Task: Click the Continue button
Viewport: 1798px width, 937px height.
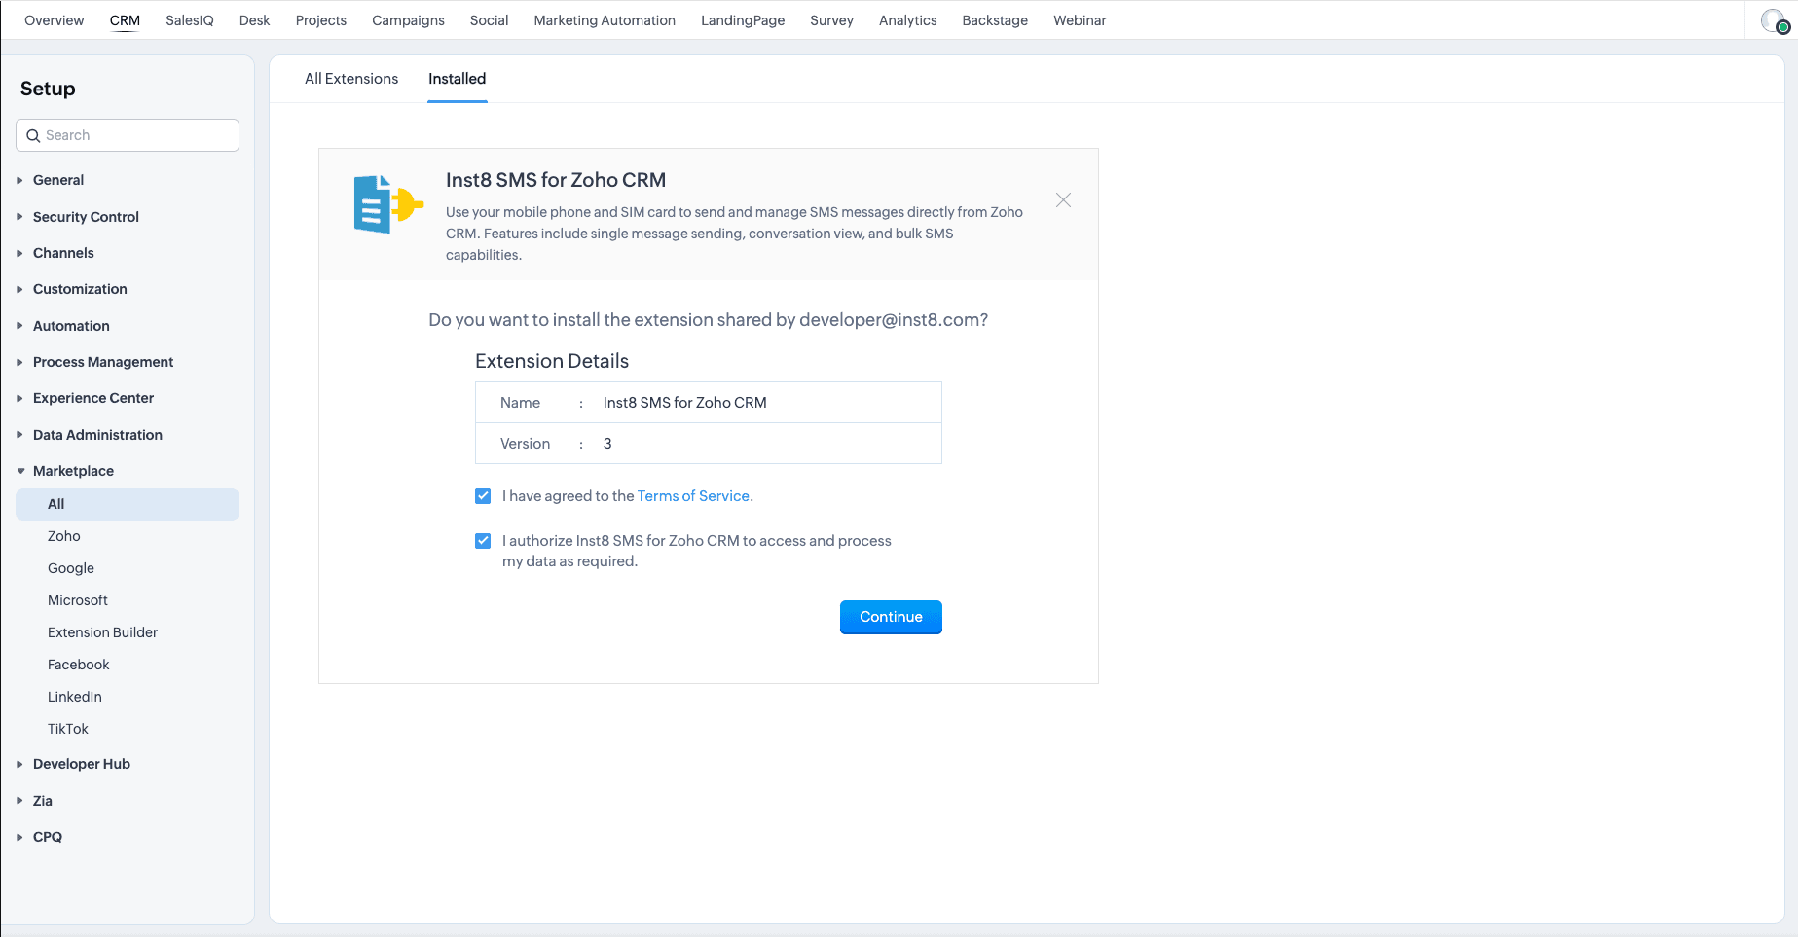Action: [x=891, y=617]
